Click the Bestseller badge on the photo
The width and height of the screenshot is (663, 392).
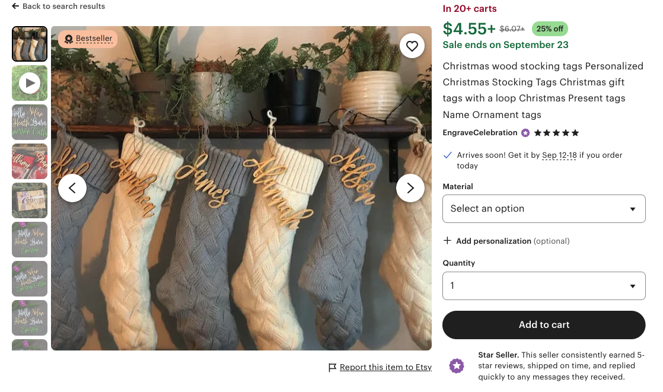click(x=87, y=38)
